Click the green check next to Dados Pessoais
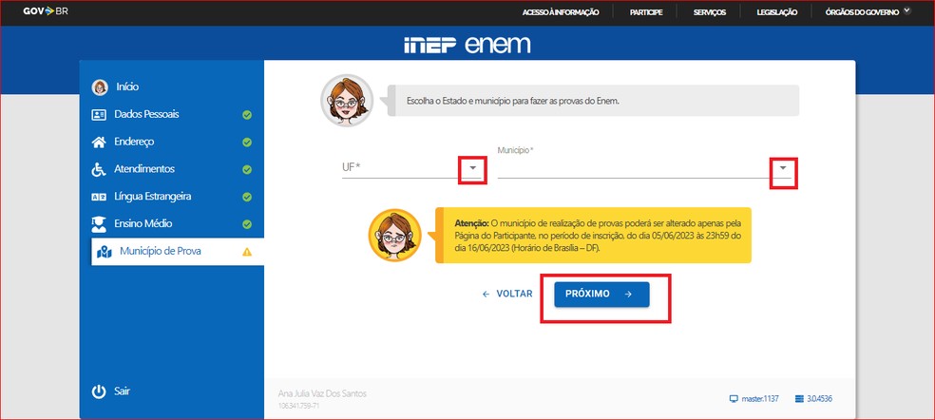The height and width of the screenshot is (420, 935). coord(247,115)
